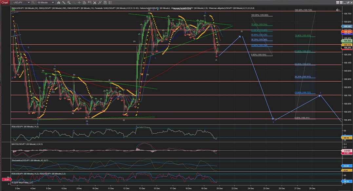Open the chart style bar type icon
The image size is (353, 191).
pyautogui.click(x=59, y=3)
